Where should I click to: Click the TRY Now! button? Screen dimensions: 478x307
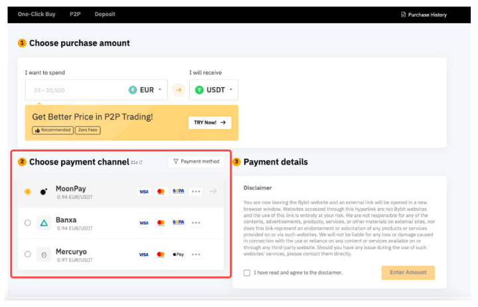pos(210,123)
